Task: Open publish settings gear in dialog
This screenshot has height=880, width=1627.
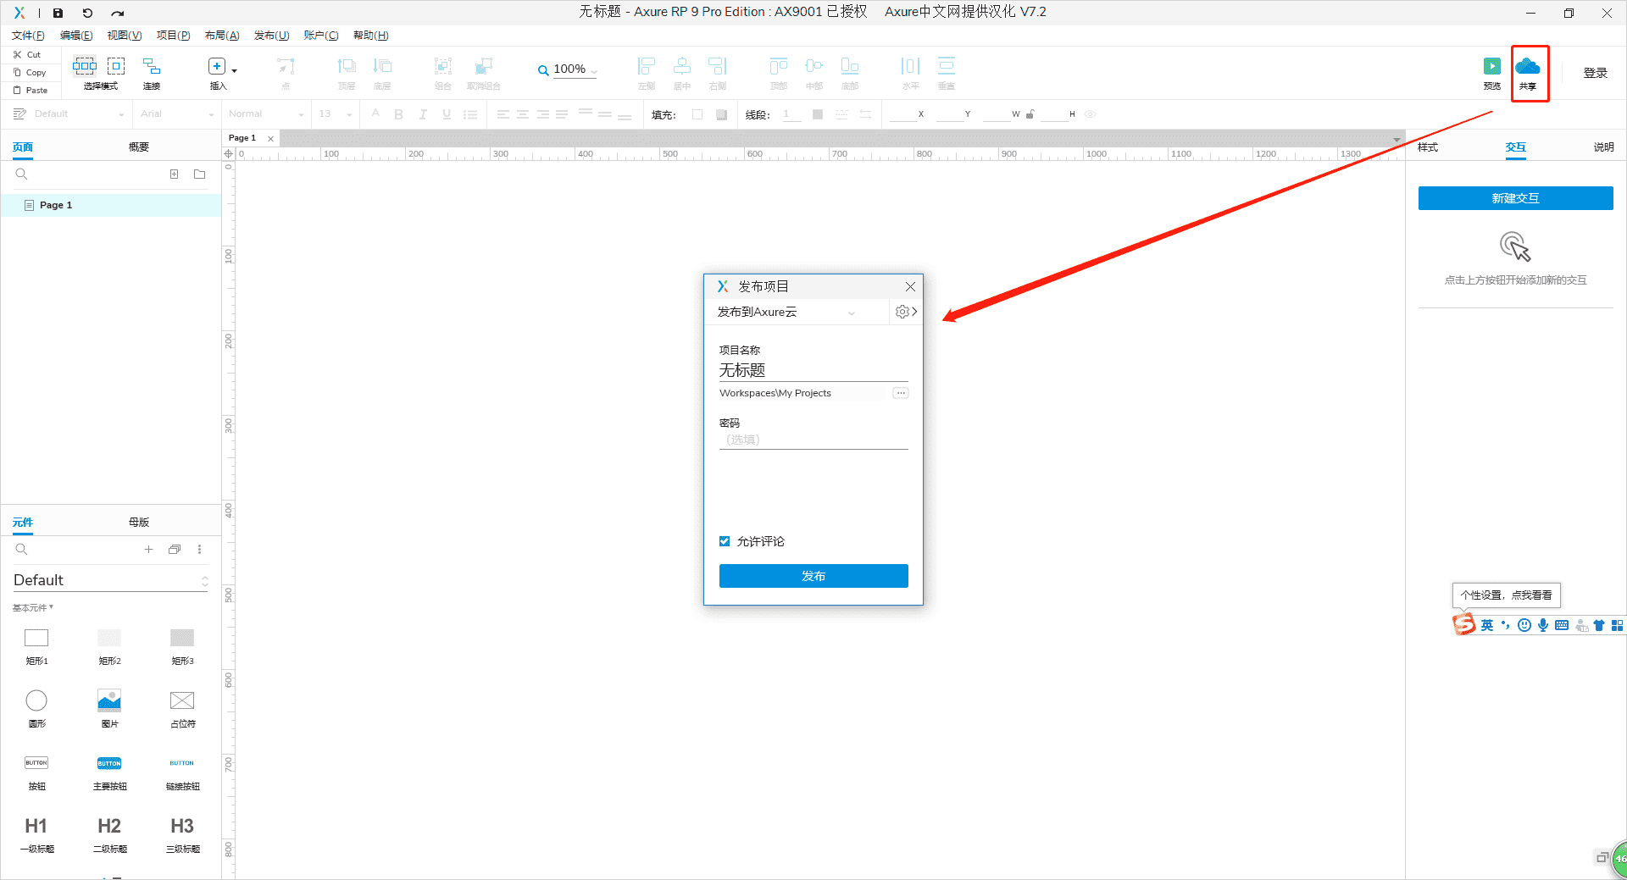Action: pyautogui.click(x=902, y=312)
